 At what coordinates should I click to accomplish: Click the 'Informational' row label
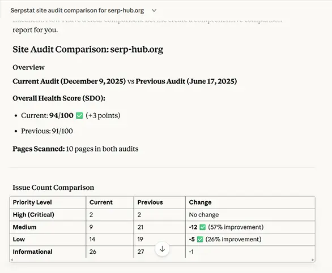32,252
